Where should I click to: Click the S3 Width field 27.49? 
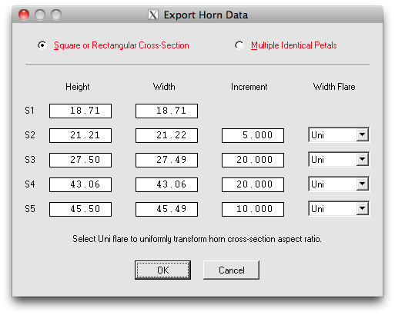point(166,160)
